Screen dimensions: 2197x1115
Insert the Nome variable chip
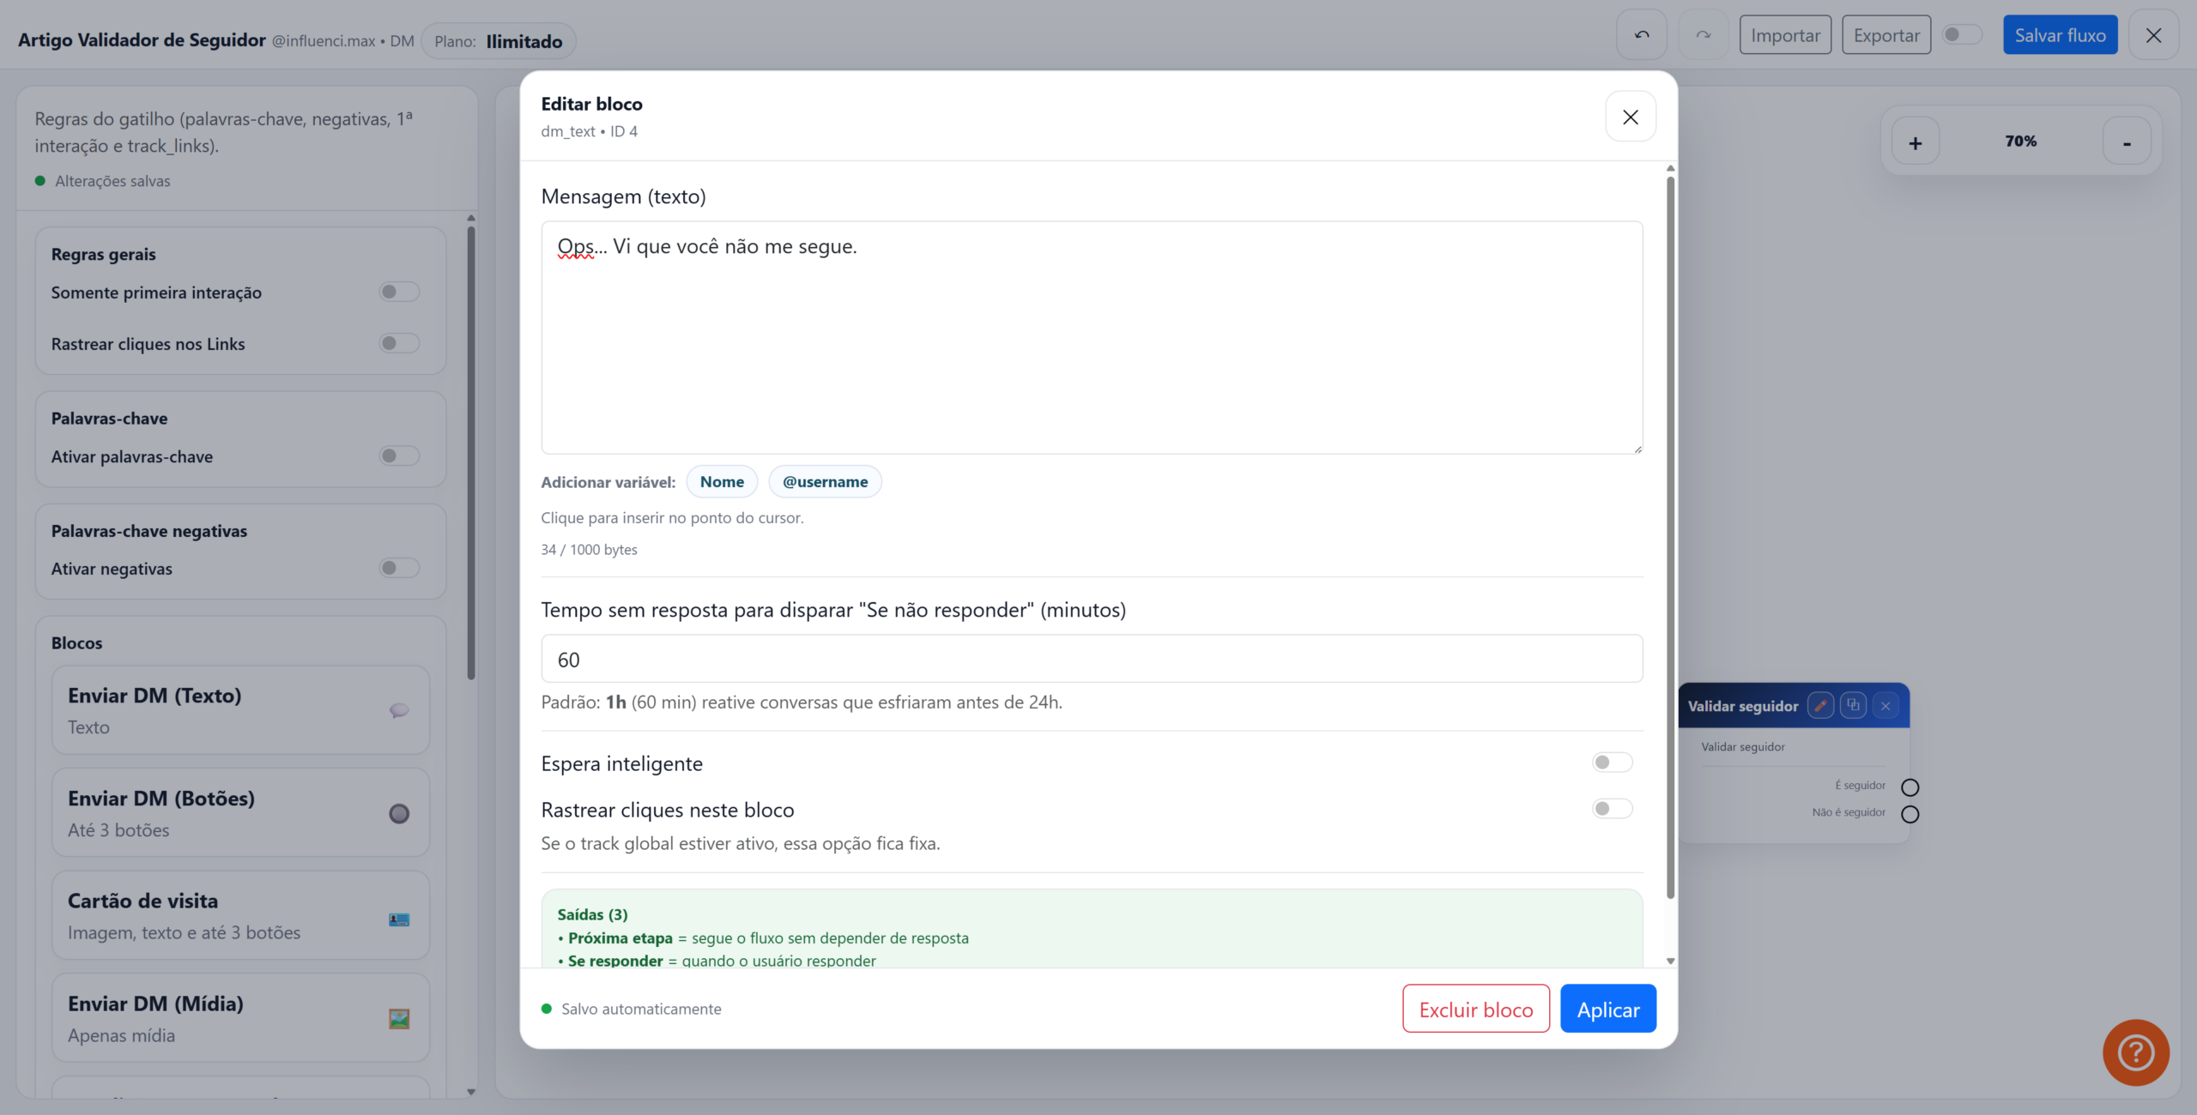tap(722, 481)
